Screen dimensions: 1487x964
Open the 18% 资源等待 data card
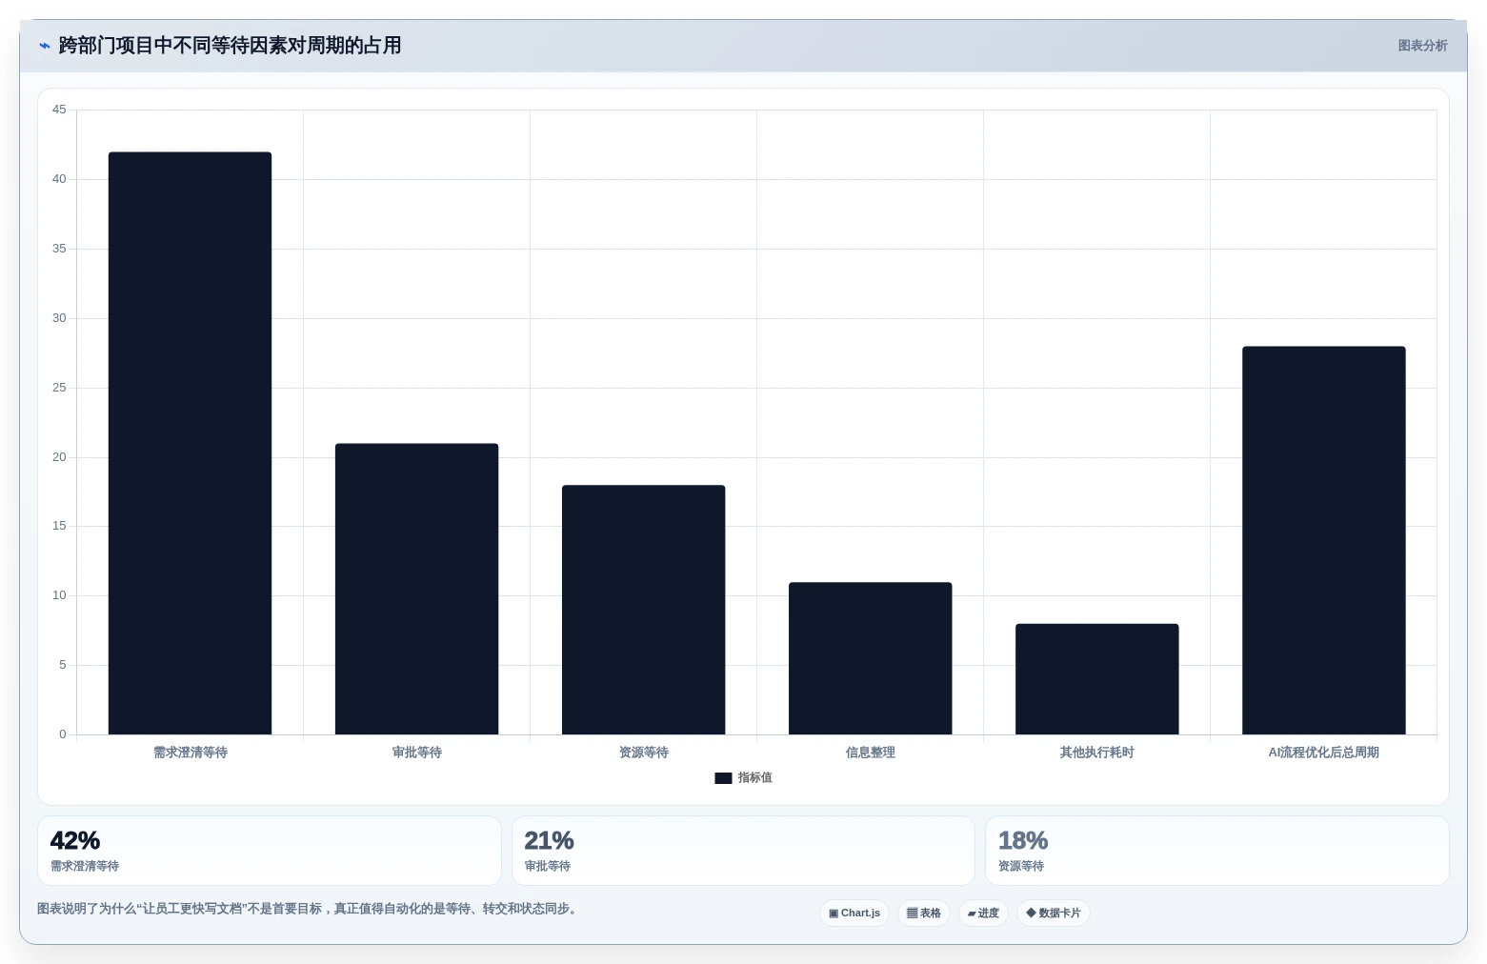(x=1217, y=851)
